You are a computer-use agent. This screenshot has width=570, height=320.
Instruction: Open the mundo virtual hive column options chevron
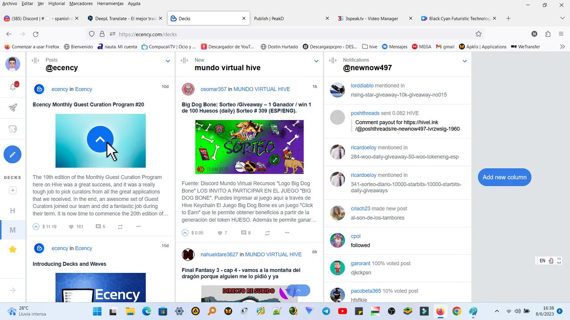316,61
